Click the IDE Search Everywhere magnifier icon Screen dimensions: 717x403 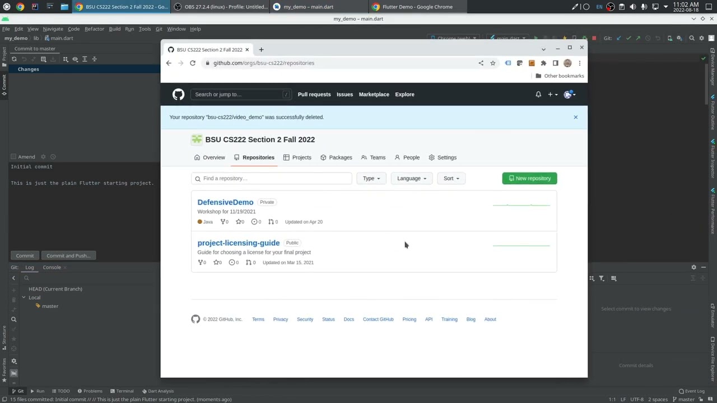(692, 38)
